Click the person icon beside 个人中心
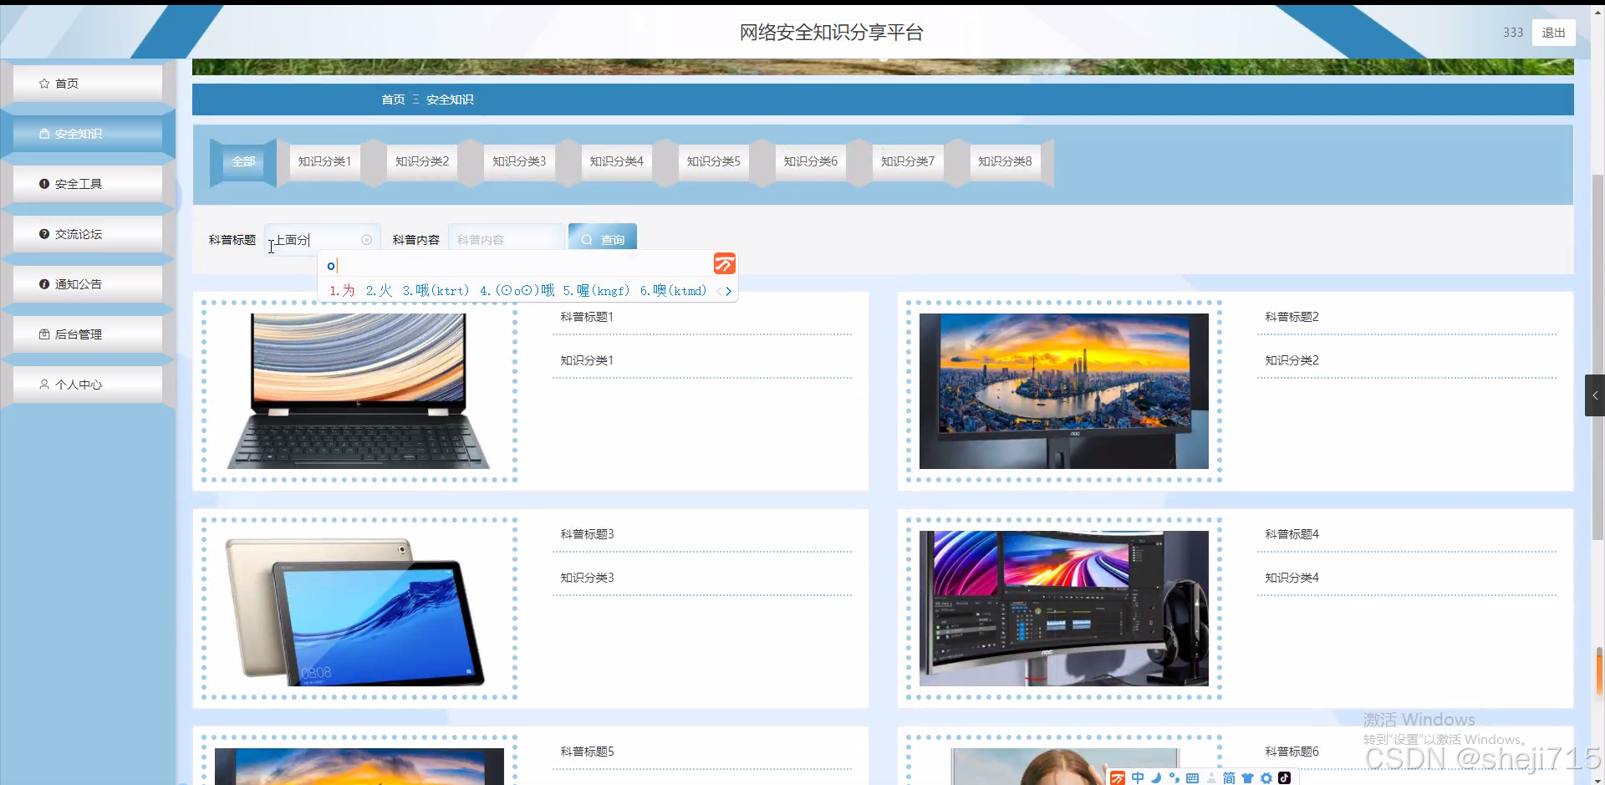Screen dimensions: 1605x785 pos(44,385)
